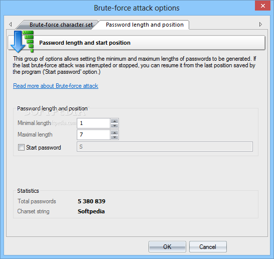
Task: Confirm settings with OK button
Action: pyautogui.click(x=167, y=247)
